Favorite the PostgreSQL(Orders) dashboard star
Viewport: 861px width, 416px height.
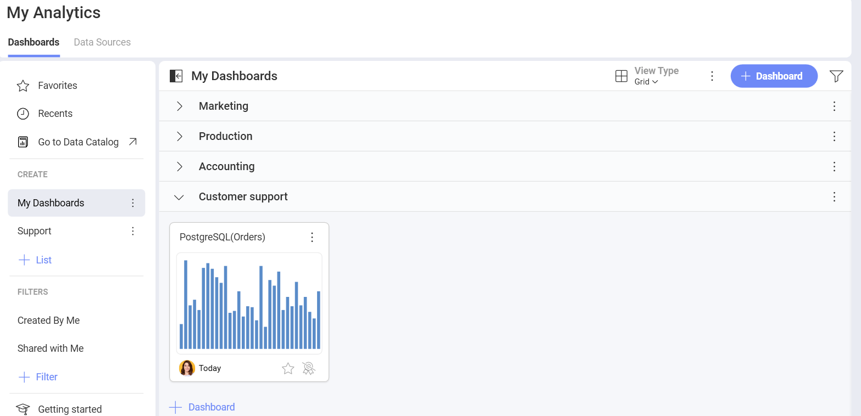pos(288,369)
